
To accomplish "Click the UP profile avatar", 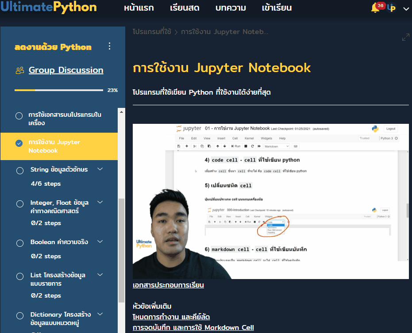I will [x=391, y=8].
